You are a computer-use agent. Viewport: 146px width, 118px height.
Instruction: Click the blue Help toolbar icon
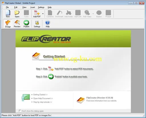pyautogui.click(x=48, y=24)
